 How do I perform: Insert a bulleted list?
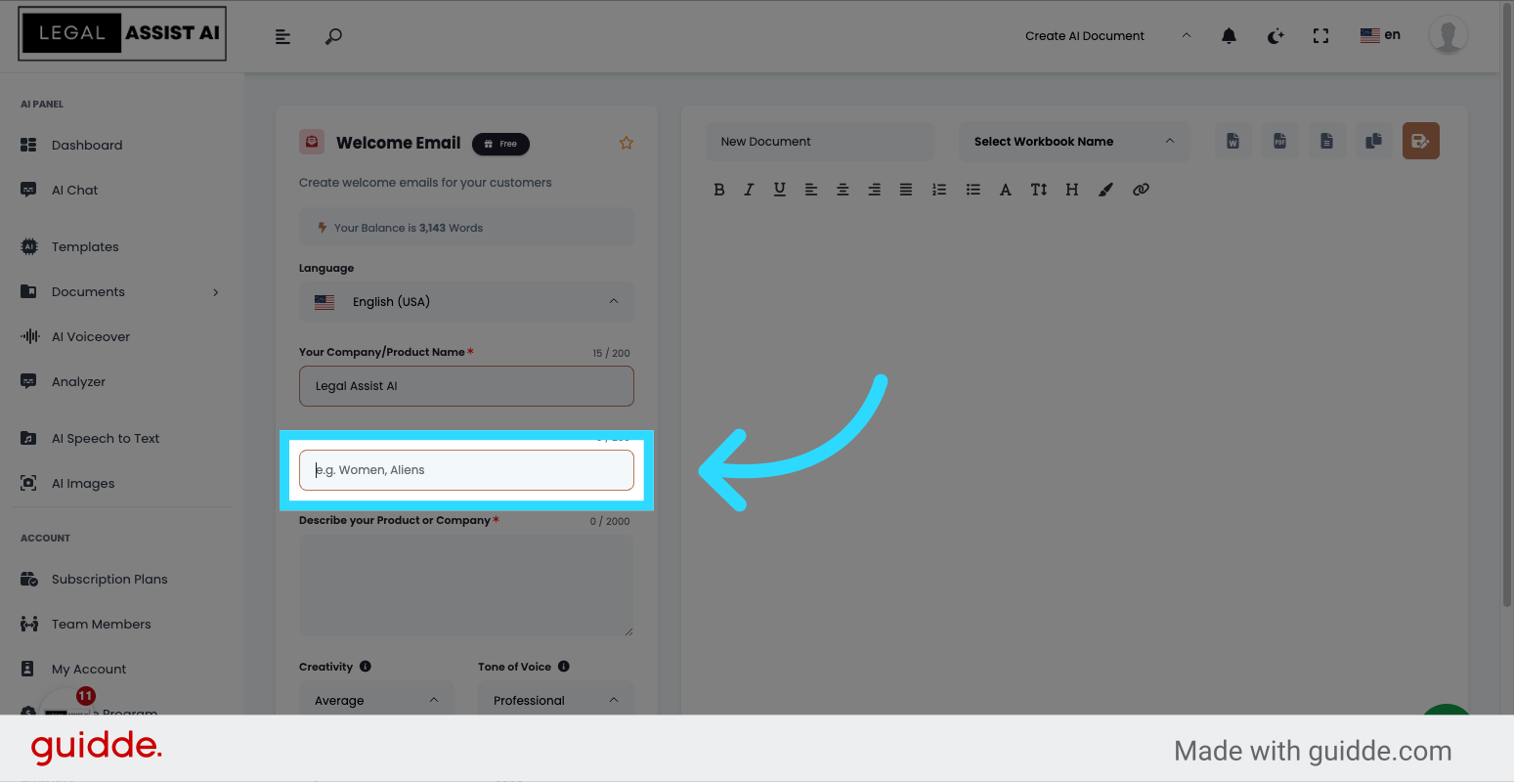[973, 190]
